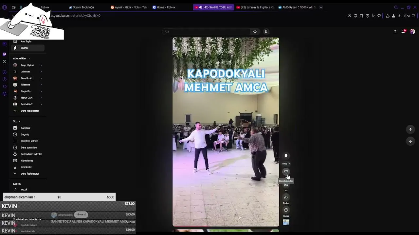
Task: Open browser extensions puzzle icon
Action: point(388,16)
